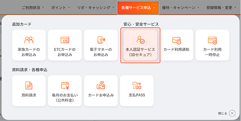Image resolution: width=241 pixels, height=121 pixels.
Task: Open カードお申込み label
Action: point(101,95)
